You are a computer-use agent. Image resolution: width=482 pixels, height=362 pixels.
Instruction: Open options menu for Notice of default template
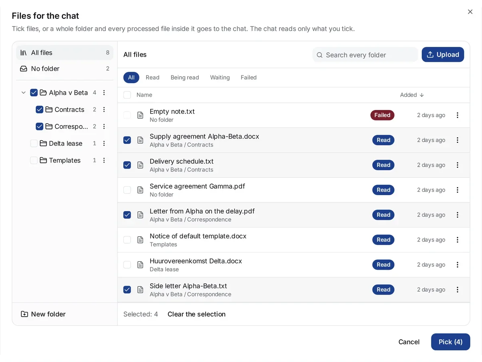[x=457, y=240]
